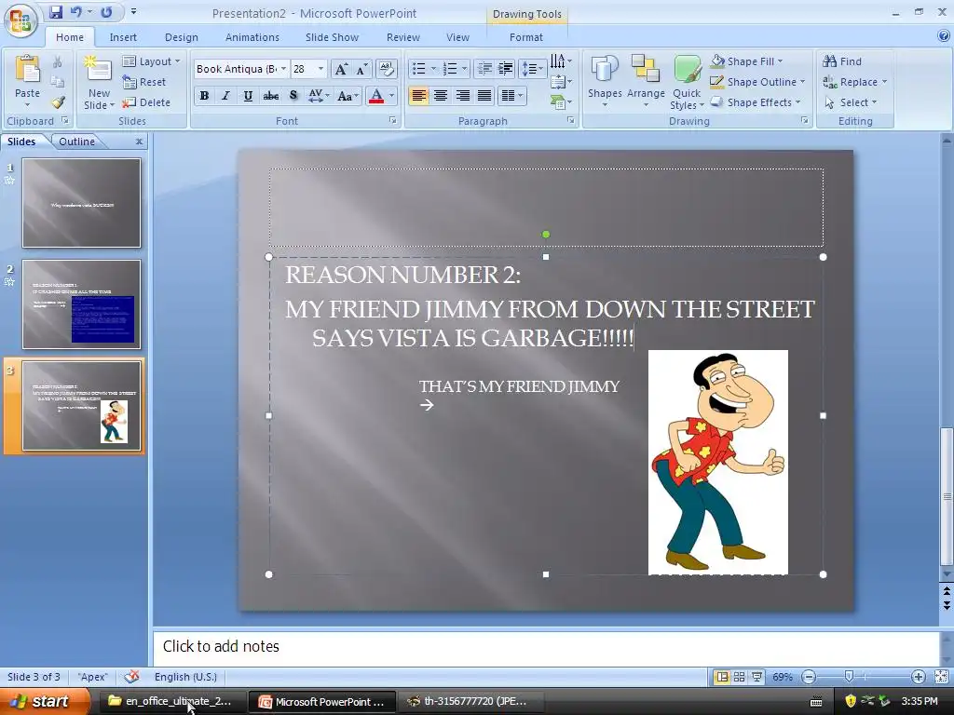954x715 pixels.
Task: Click the zoom slider handle
Action: 850,677
